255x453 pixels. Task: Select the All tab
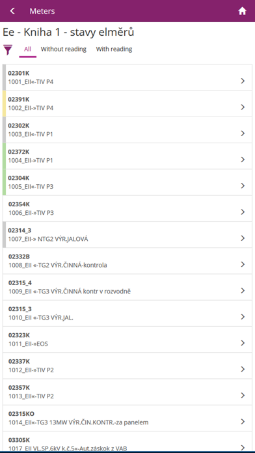pyautogui.click(x=28, y=49)
